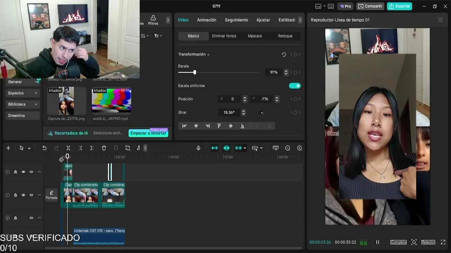Trim left of playhead tool

coord(80,148)
